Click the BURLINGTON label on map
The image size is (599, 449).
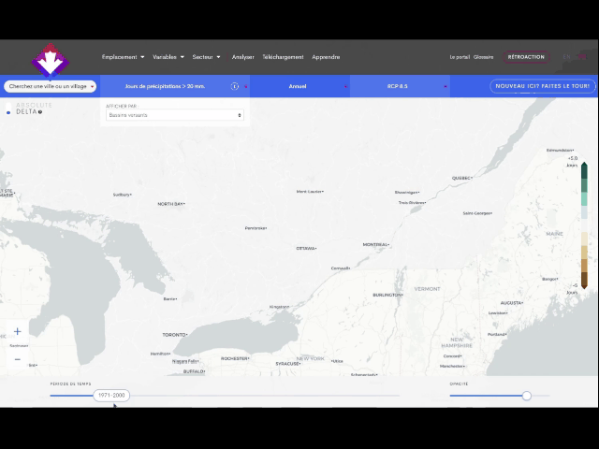click(387, 295)
